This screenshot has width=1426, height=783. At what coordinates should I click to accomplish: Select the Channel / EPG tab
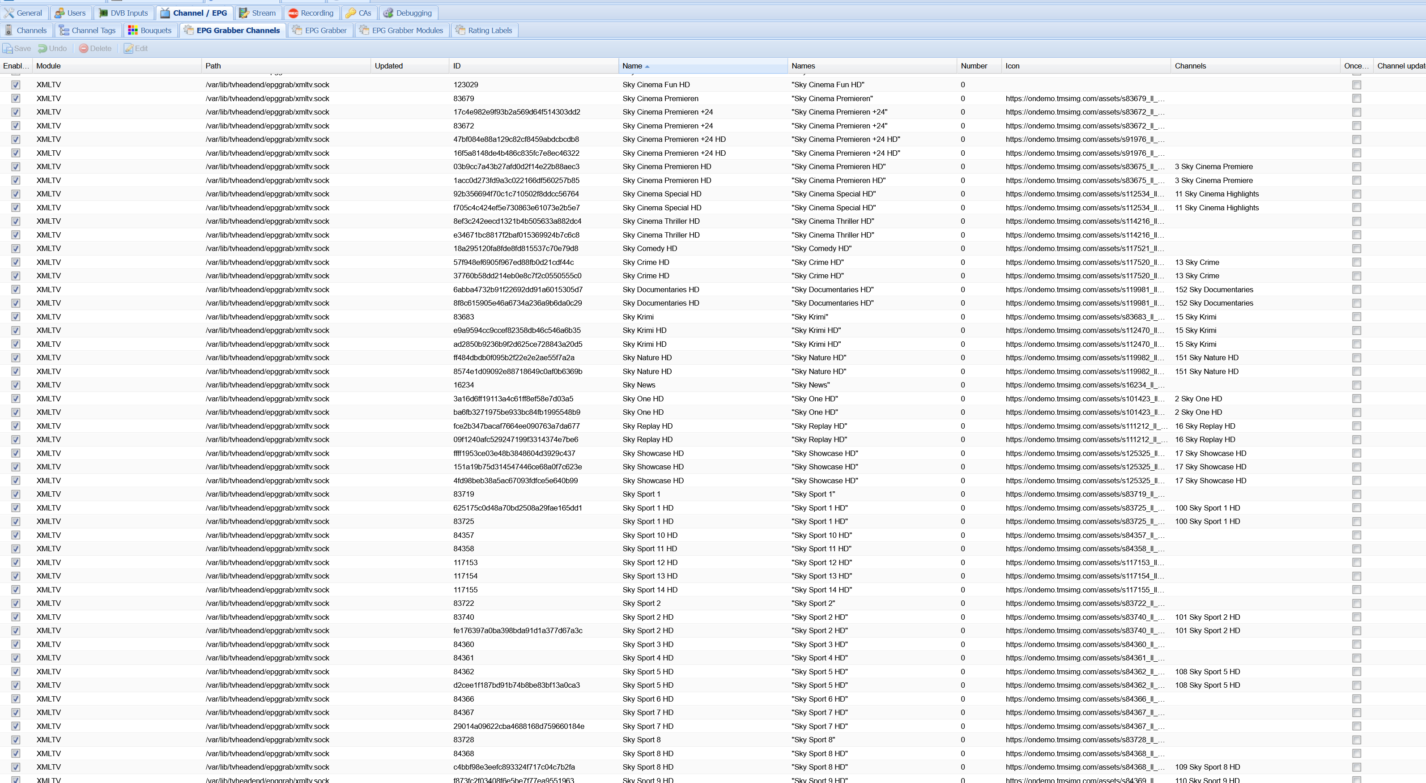(194, 13)
